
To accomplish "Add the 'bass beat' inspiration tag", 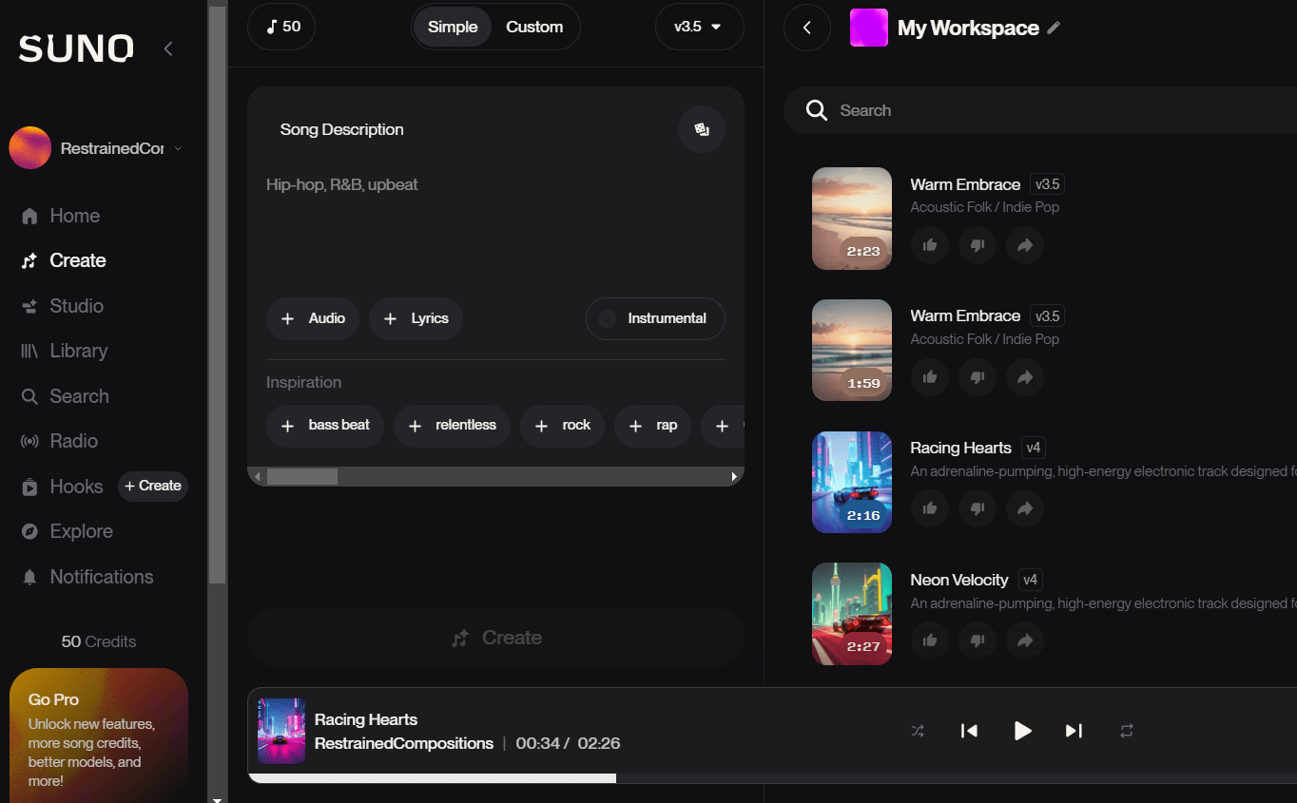I will [x=325, y=426].
